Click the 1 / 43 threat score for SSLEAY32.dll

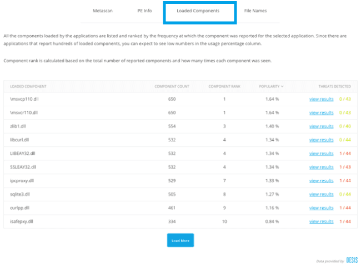coord(345,167)
